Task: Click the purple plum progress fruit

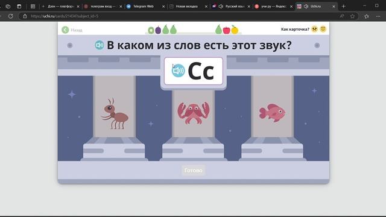Action: point(158,30)
